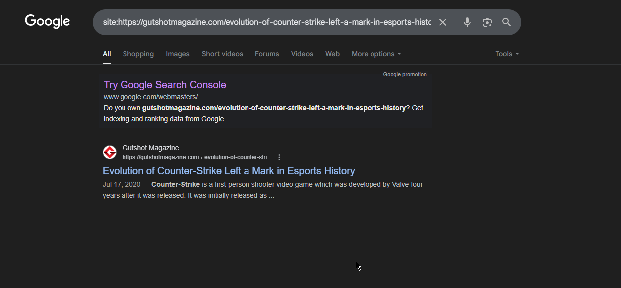Screen dimensions: 621x288
Task: Open the Forums tab
Action: [267, 54]
